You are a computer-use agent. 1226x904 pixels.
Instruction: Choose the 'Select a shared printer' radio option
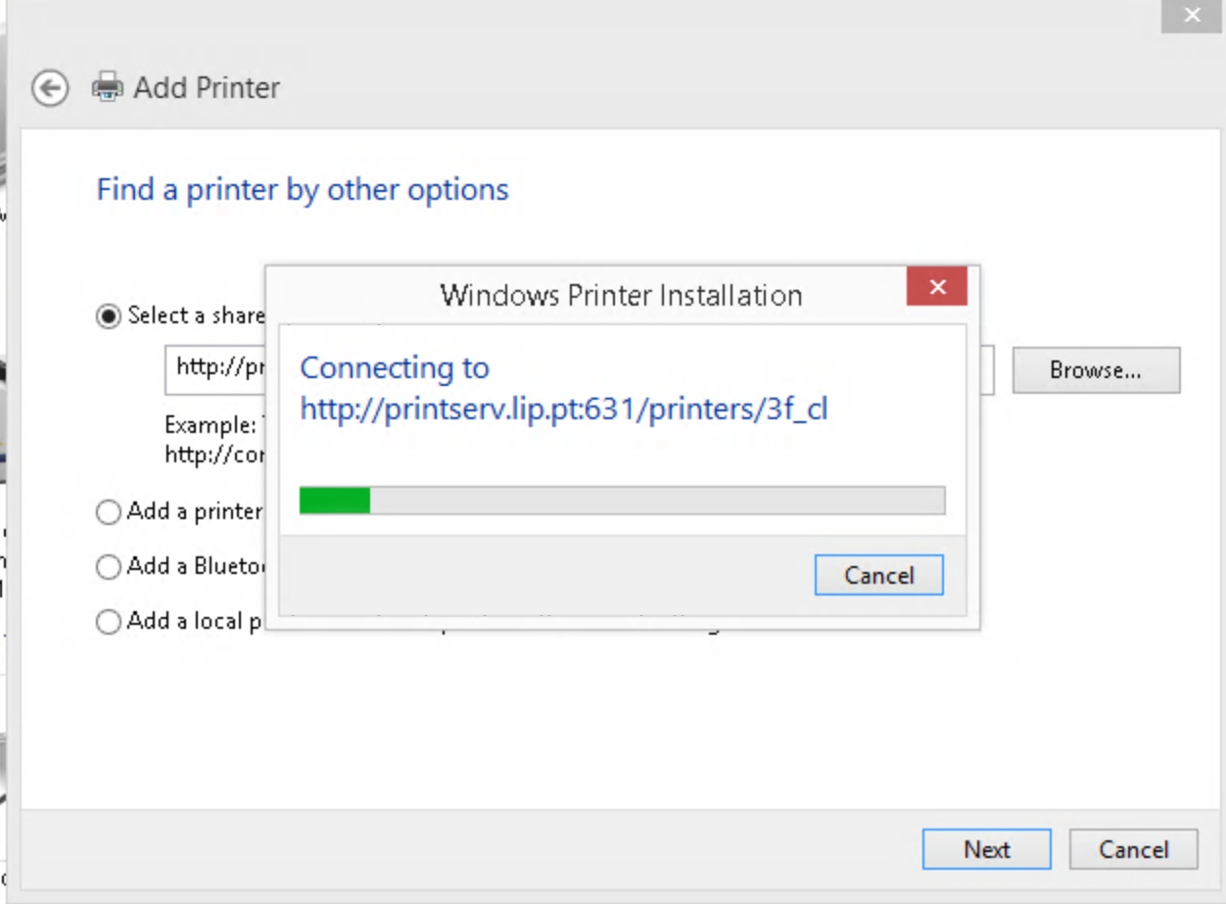[x=109, y=316]
